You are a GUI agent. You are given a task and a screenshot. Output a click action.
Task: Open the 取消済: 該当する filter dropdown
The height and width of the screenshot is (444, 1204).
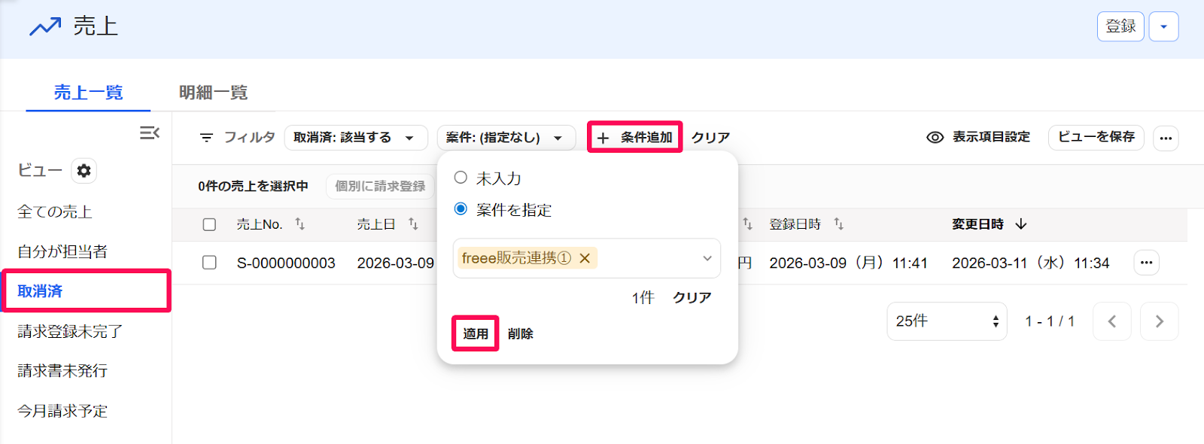356,138
